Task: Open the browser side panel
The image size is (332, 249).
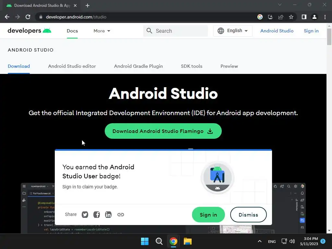Action: [304, 17]
